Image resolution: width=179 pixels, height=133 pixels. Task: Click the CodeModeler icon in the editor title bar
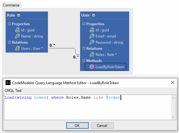8,83
